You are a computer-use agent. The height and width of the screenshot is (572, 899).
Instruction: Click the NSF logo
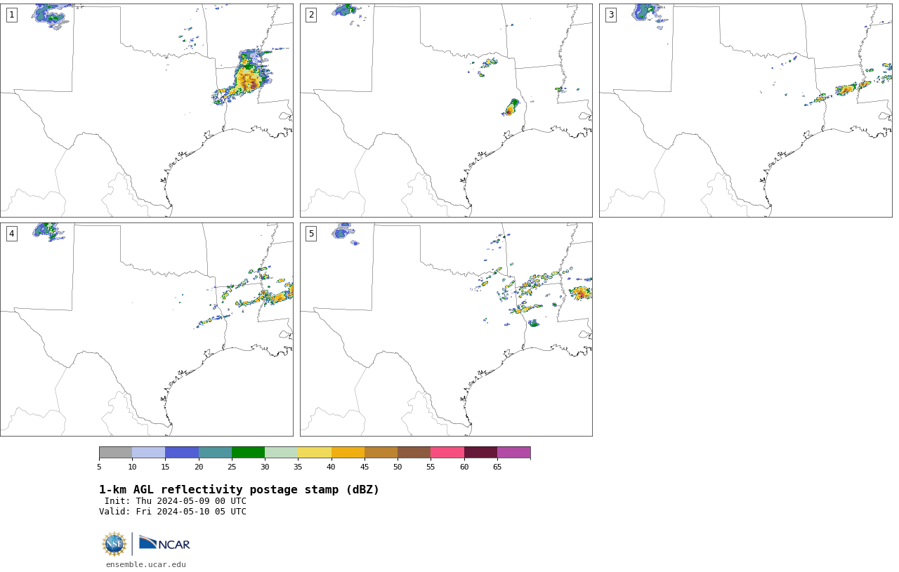click(x=114, y=544)
